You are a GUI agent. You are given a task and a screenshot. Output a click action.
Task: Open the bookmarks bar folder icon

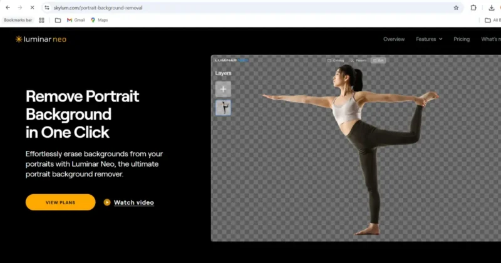click(58, 20)
